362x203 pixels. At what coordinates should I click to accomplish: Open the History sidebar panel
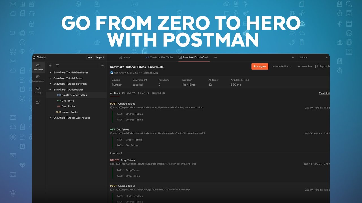[x=38, y=90]
